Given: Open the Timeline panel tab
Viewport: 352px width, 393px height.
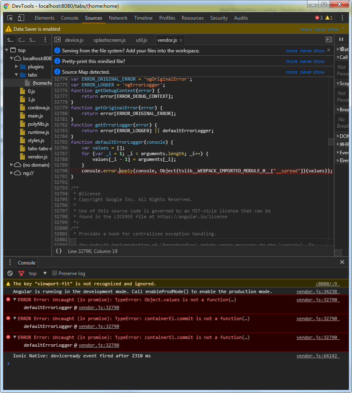Looking at the screenshot, I should pos(143,18).
